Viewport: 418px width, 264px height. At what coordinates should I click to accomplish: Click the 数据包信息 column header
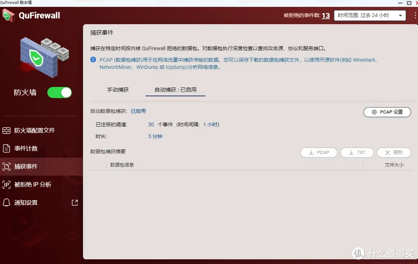122,165
